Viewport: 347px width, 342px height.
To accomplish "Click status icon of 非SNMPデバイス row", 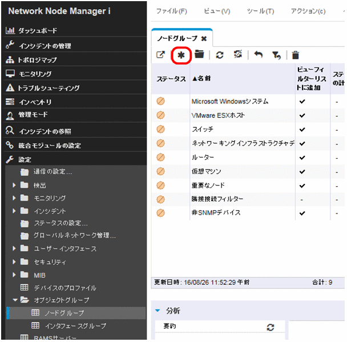I will (160, 213).
